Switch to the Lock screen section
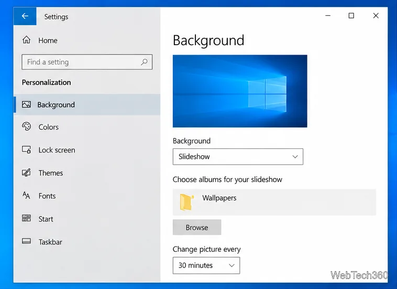Image resolution: width=397 pixels, height=289 pixels. (x=57, y=150)
